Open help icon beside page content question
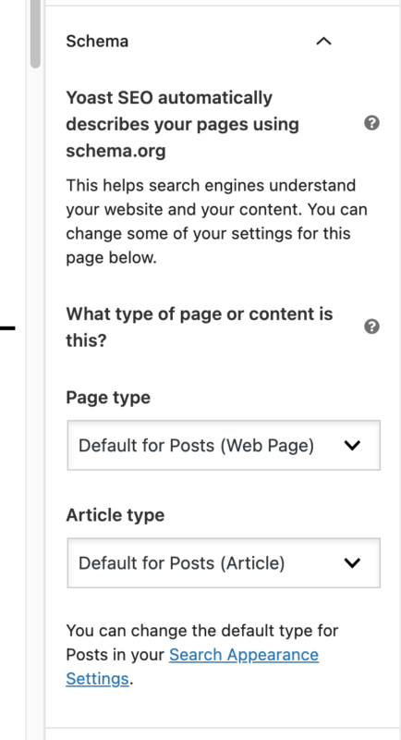The height and width of the screenshot is (740, 401). (371, 327)
